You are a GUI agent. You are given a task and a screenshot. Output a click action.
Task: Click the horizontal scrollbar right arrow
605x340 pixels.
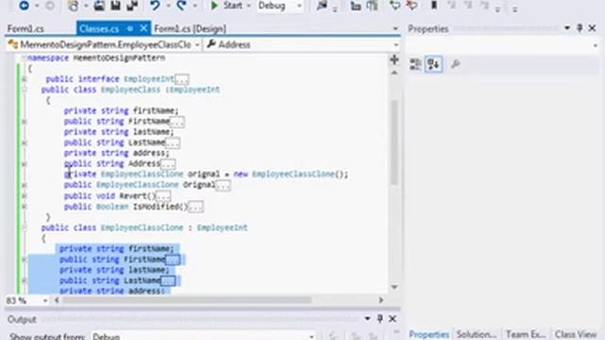(x=381, y=300)
